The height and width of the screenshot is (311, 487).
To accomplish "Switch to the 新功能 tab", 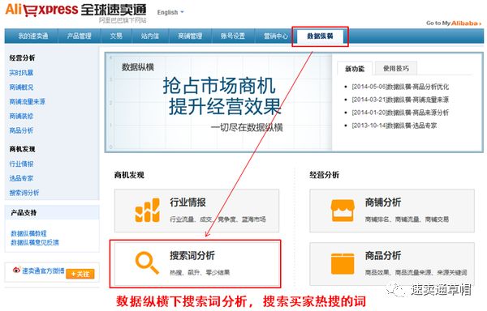I will coord(355,69).
